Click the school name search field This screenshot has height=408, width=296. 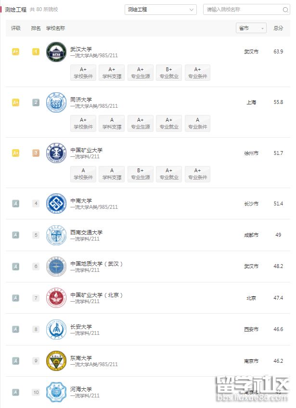pos(243,10)
